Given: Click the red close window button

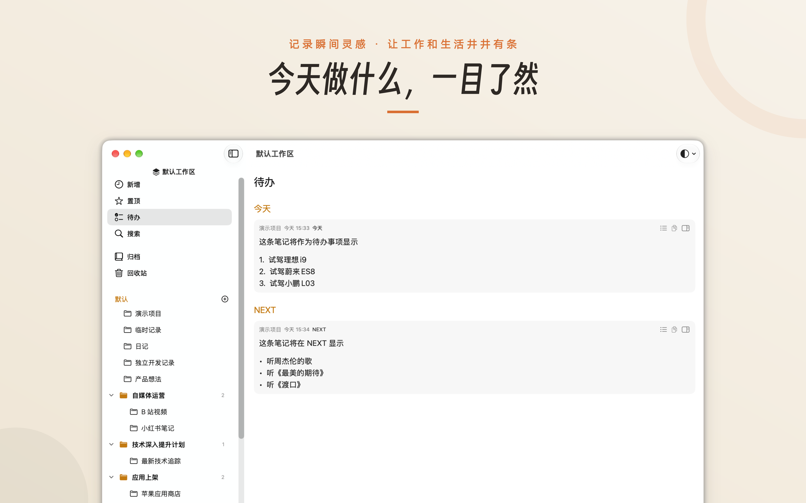Looking at the screenshot, I should point(115,154).
